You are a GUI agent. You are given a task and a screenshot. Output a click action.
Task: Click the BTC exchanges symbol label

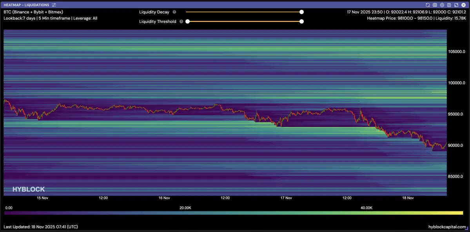pos(33,12)
